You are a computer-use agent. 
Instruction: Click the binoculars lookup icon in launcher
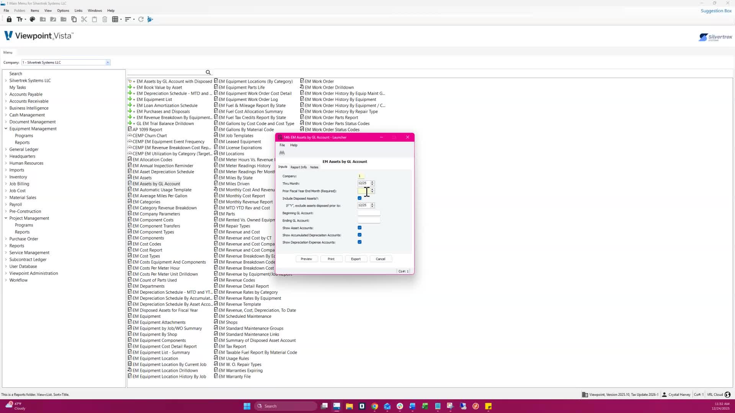[x=282, y=153]
